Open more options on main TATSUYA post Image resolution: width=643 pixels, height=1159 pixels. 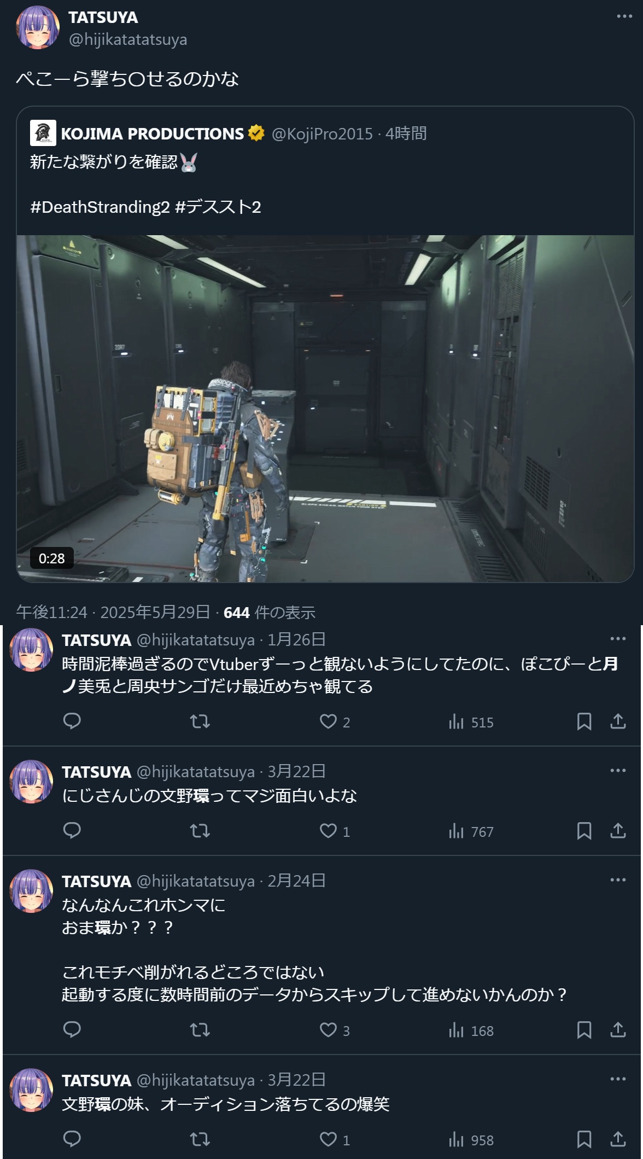point(624,16)
